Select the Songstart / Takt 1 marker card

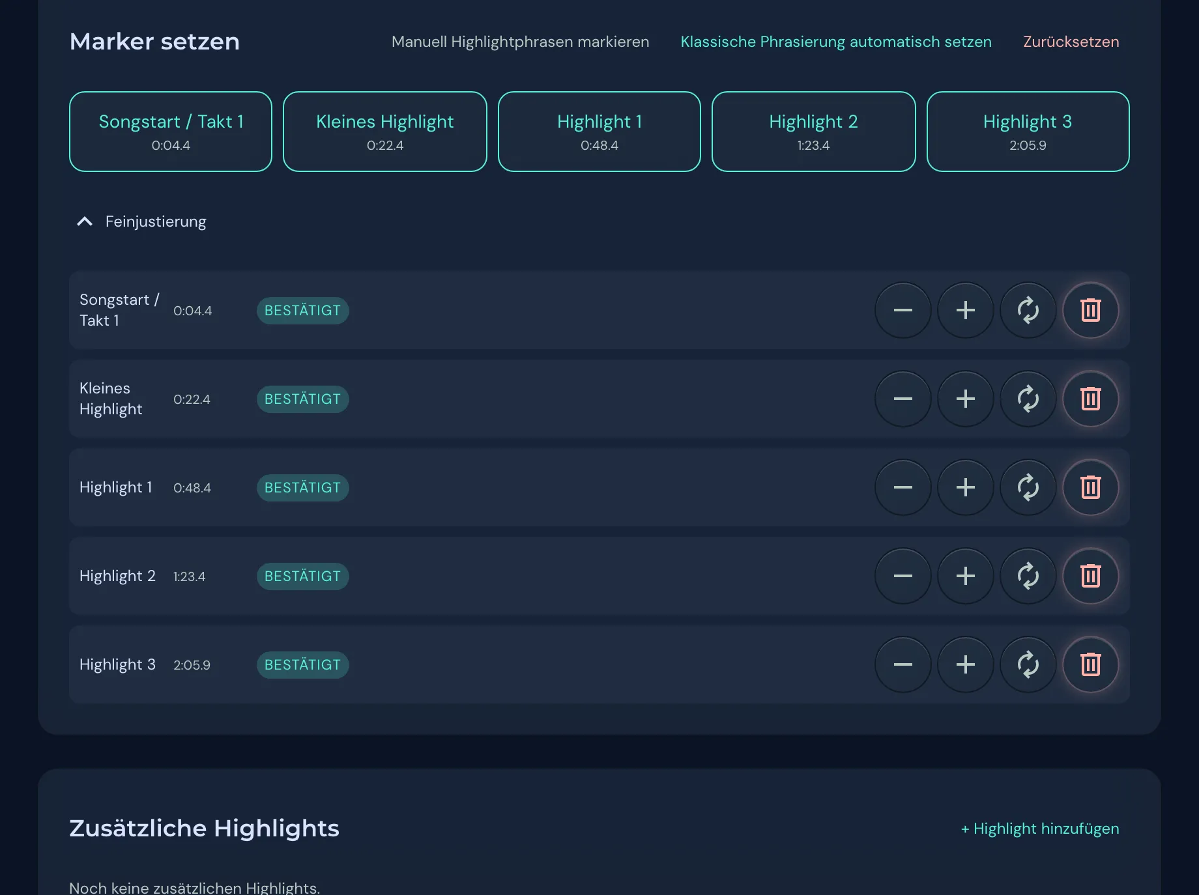[x=171, y=132]
